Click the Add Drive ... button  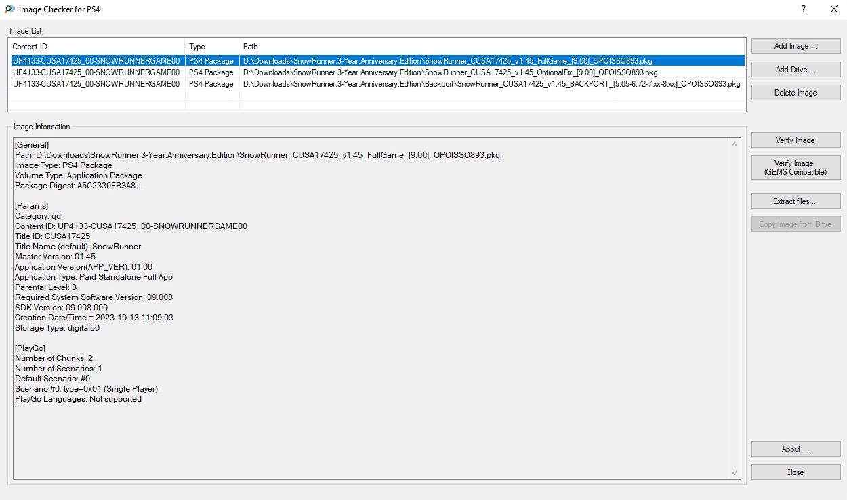coord(796,69)
